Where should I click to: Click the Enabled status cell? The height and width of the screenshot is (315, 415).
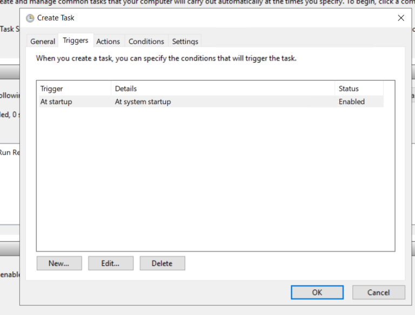[352, 101]
